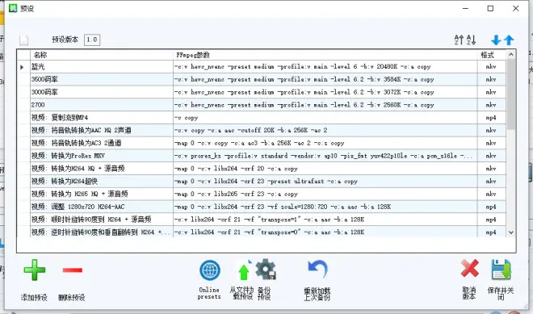Select the 视频: 复制流到MP4 row
This screenshot has width=533, height=314.
click(102, 118)
